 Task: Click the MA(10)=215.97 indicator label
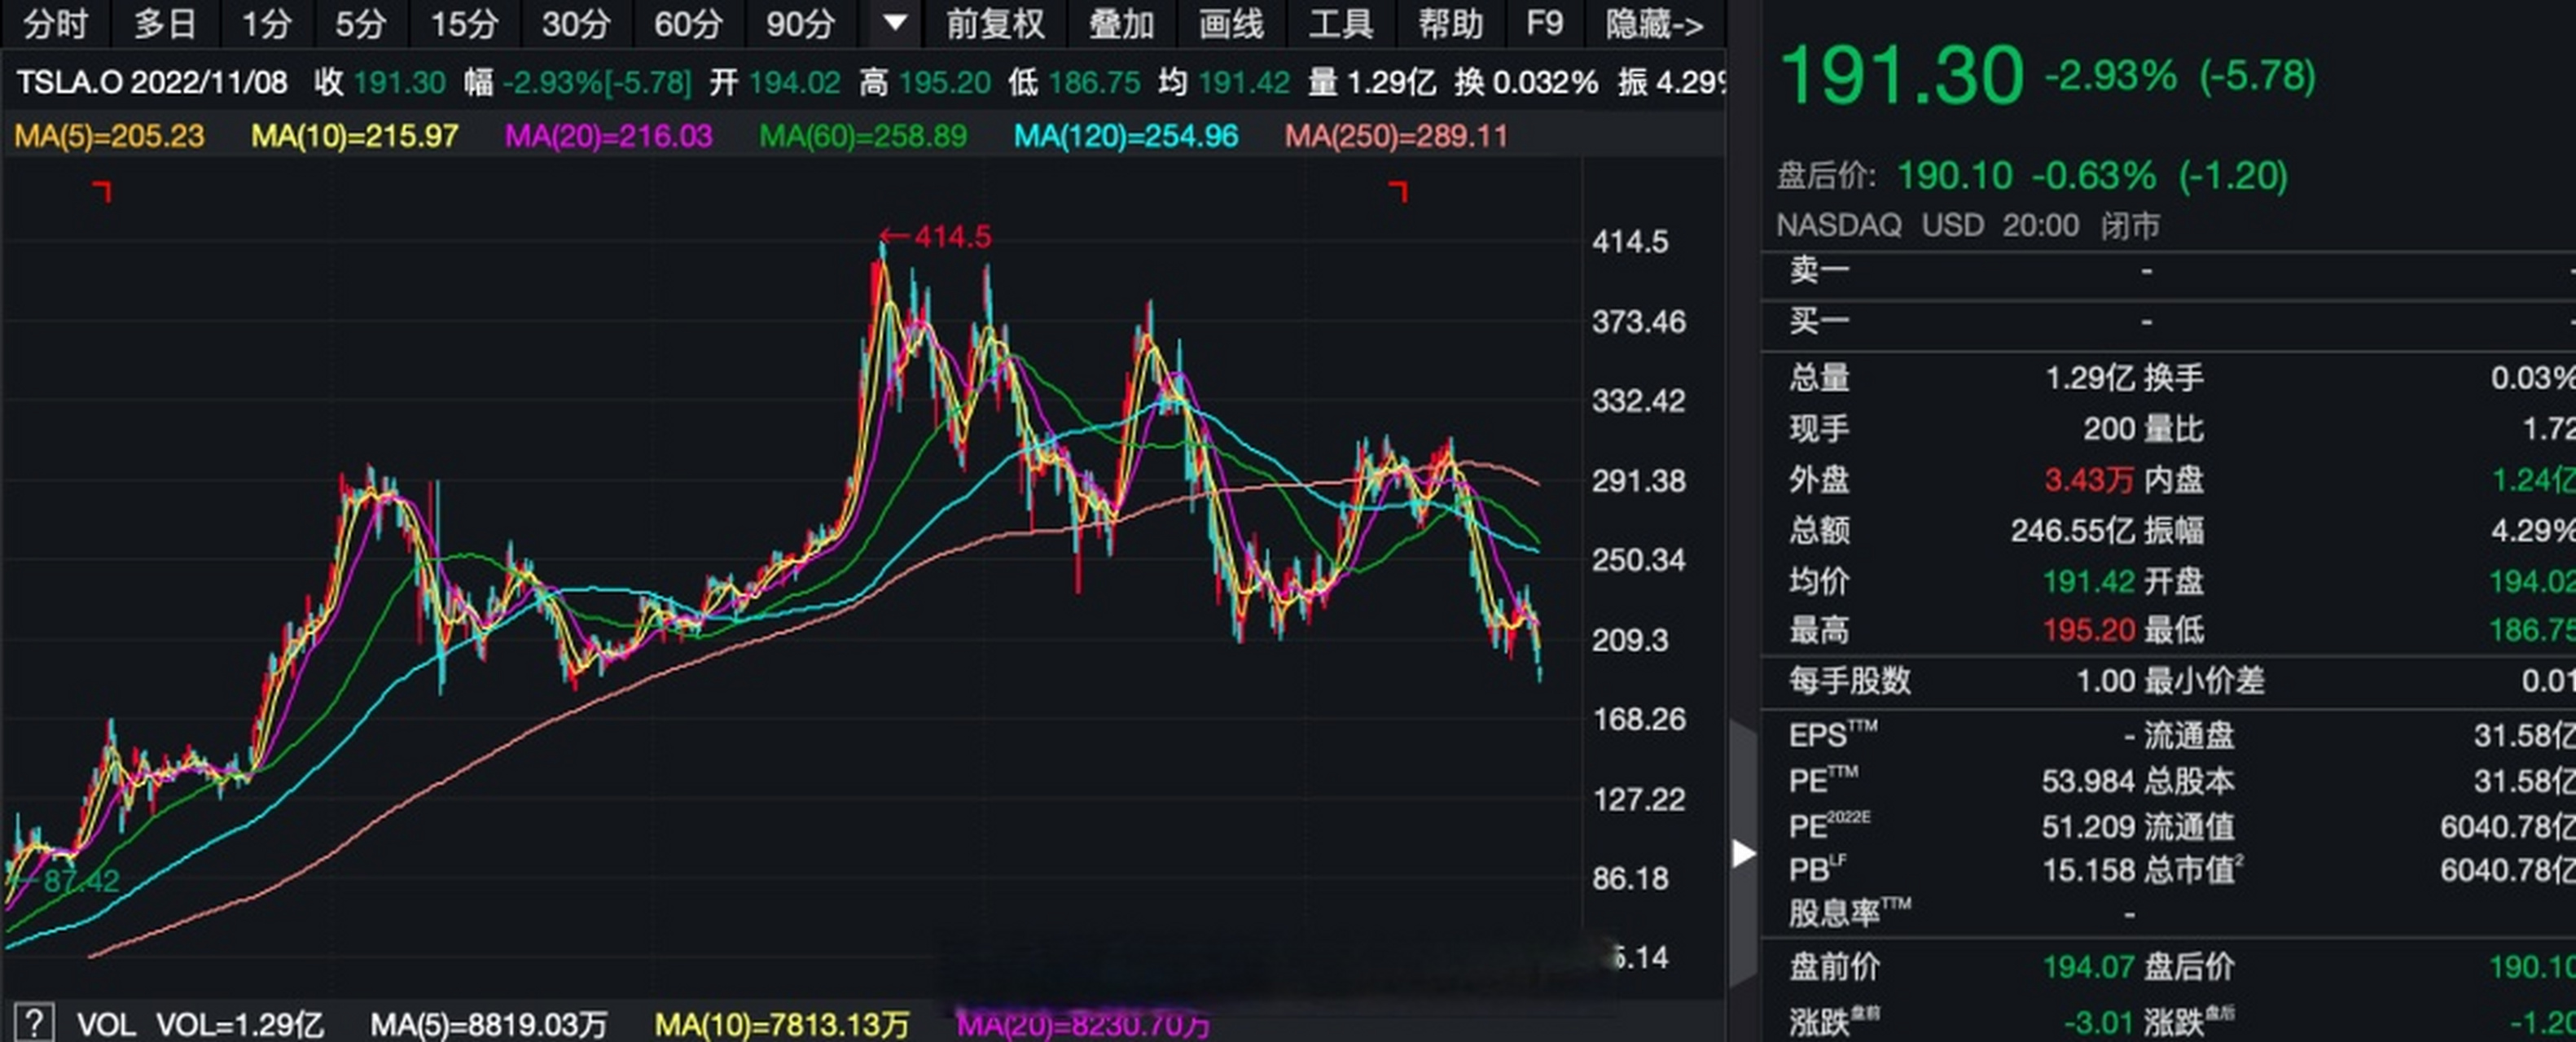pyautogui.click(x=355, y=136)
